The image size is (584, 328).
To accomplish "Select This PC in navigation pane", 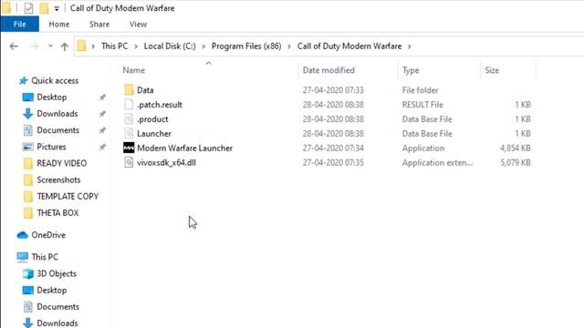I will 45,257.
